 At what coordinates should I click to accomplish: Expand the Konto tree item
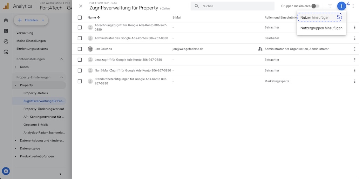click(x=15, y=67)
